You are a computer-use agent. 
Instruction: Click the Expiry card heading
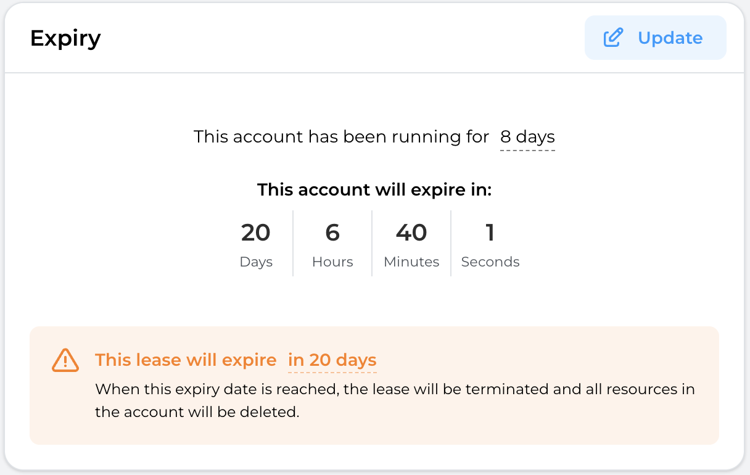click(x=65, y=38)
